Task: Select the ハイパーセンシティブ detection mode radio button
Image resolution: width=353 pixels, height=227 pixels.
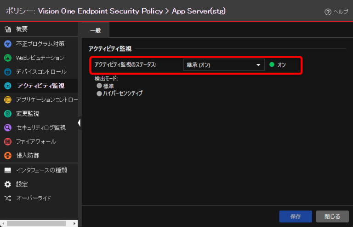Action: pos(99,93)
